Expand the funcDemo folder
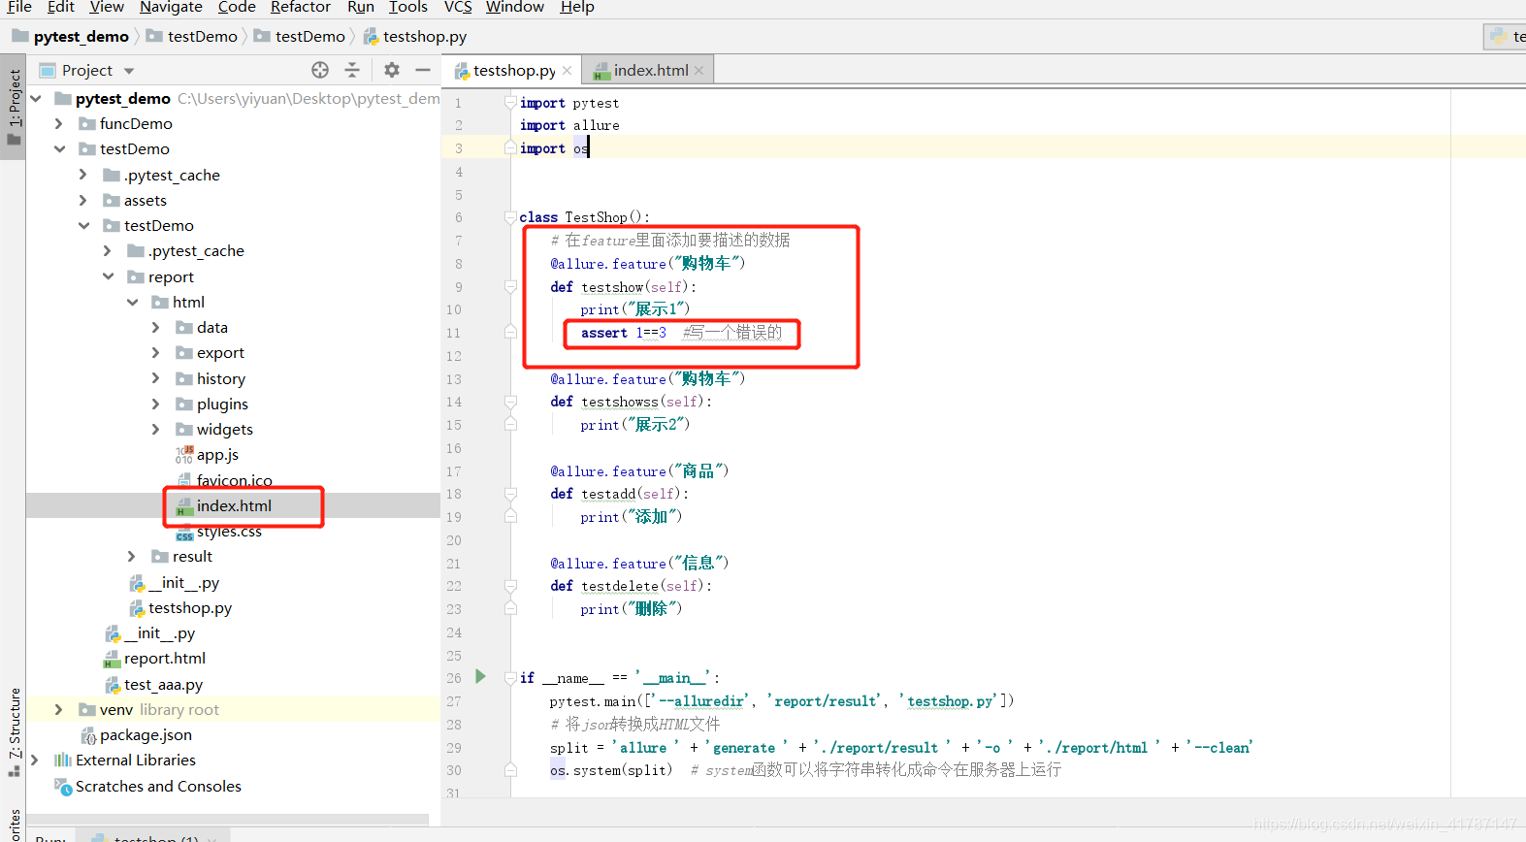Image resolution: width=1526 pixels, height=842 pixels. [x=59, y=123]
